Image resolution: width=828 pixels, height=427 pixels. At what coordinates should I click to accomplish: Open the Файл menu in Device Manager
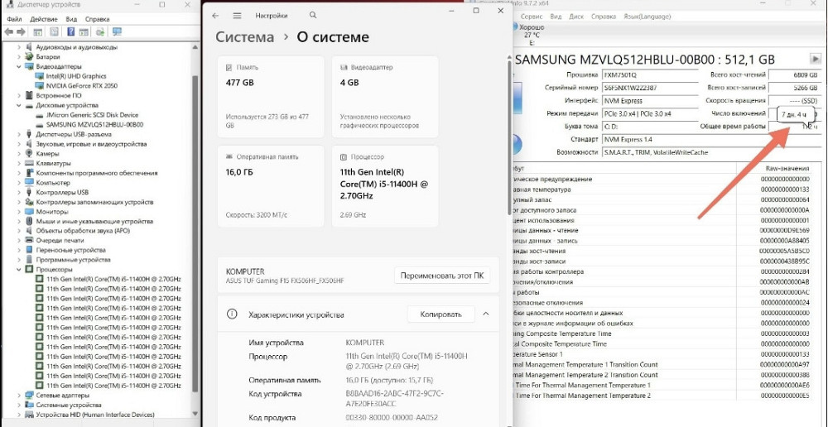[14, 19]
